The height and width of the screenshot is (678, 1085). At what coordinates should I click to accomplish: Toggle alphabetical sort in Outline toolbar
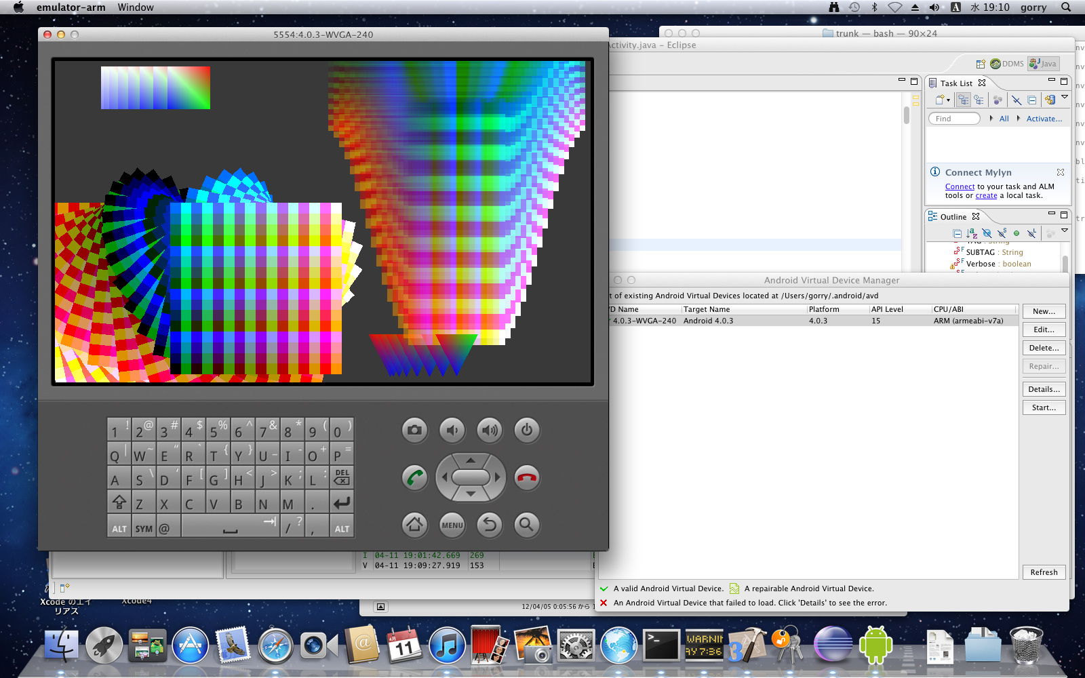coord(972,233)
